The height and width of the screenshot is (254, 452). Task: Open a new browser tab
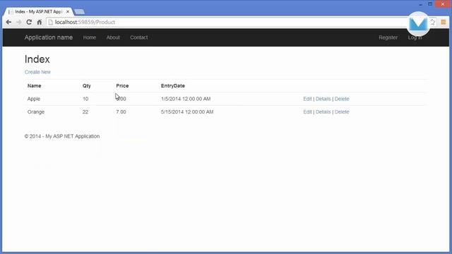pyautogui.click(x=79, y=11)
